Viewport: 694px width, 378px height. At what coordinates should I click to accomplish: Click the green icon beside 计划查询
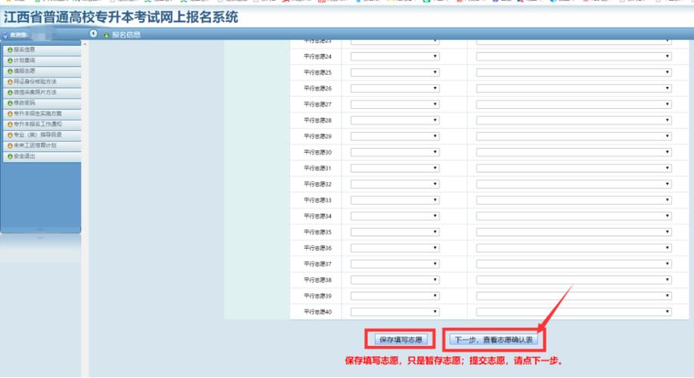click(10, 60)
